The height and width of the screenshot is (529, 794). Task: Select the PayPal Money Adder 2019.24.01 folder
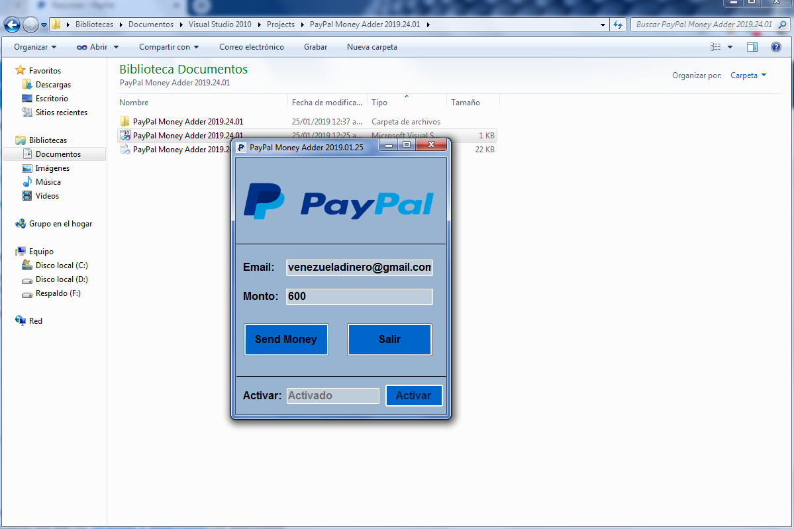[188, 122]
